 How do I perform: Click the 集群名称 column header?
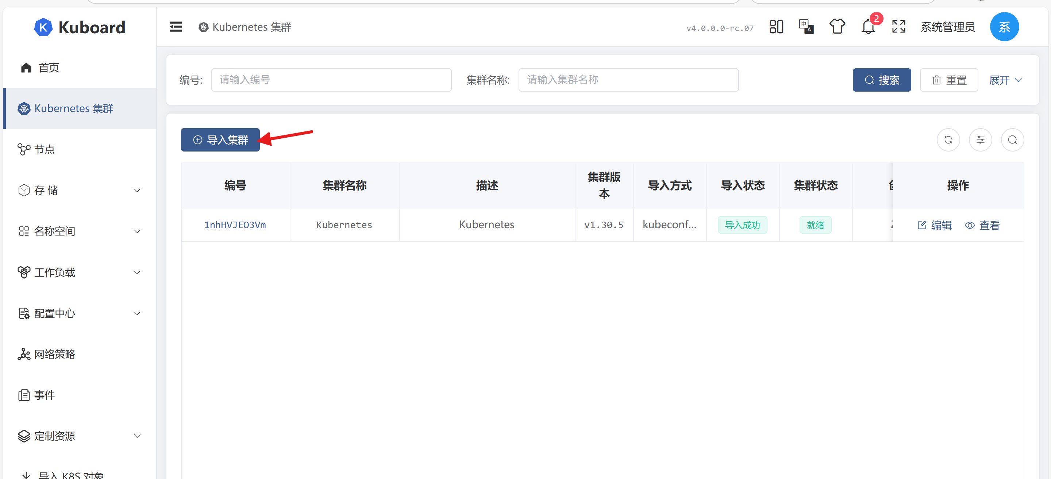click(344, 185)
